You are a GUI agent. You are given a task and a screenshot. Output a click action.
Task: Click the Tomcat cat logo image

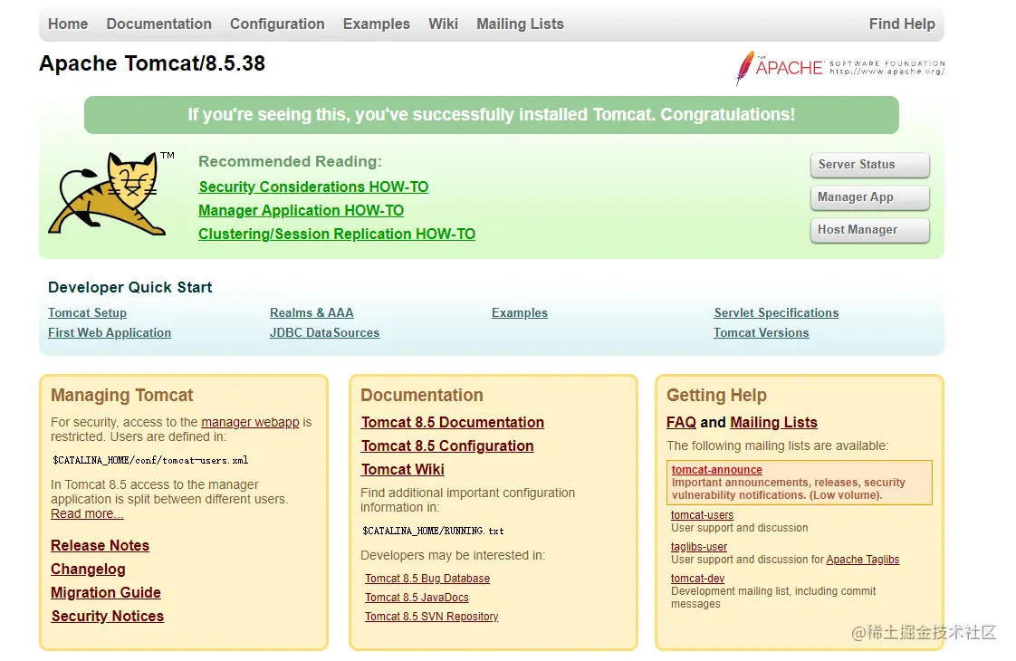point(111,193)
